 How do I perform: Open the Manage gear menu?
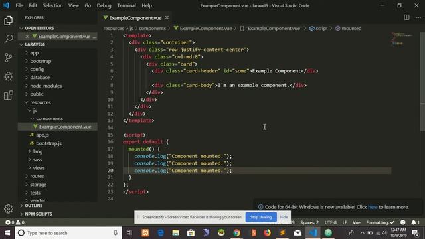[9, 208]
